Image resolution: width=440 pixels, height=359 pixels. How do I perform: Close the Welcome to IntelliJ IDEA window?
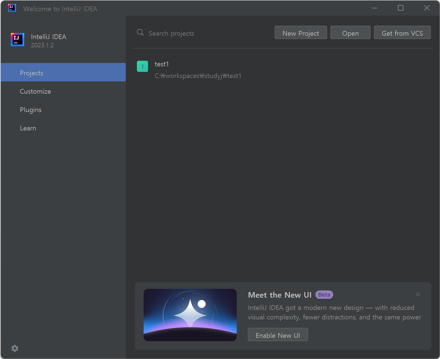(427, 8)
